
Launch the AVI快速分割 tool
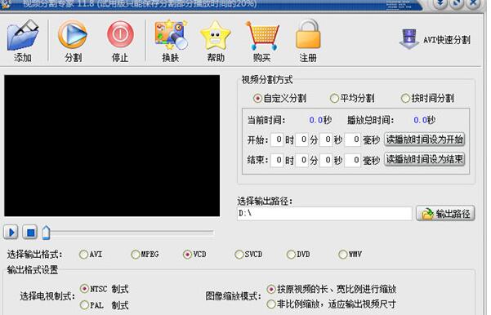pos(435,39)
